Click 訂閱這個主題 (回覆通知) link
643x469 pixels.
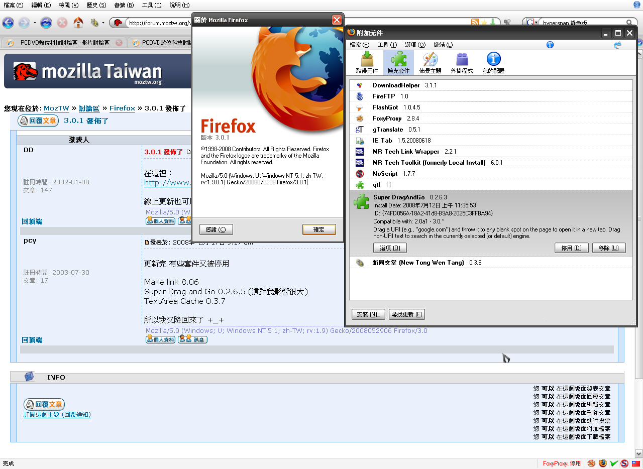click(57, 415)
